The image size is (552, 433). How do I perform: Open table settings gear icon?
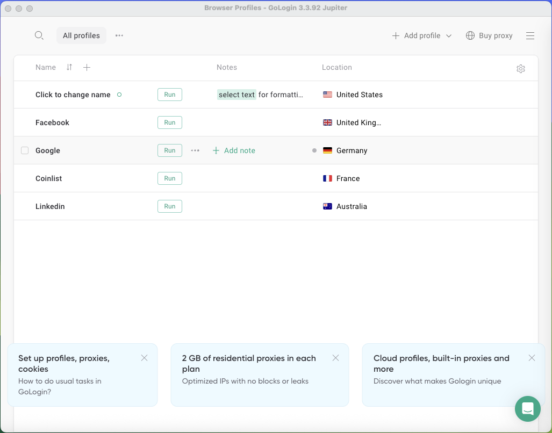pyautogui.click(x=520, y=69)
